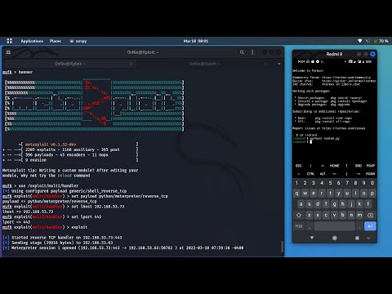392x294 pixels.
Task: Open the Places menu
Action: [x=56, y=41]
